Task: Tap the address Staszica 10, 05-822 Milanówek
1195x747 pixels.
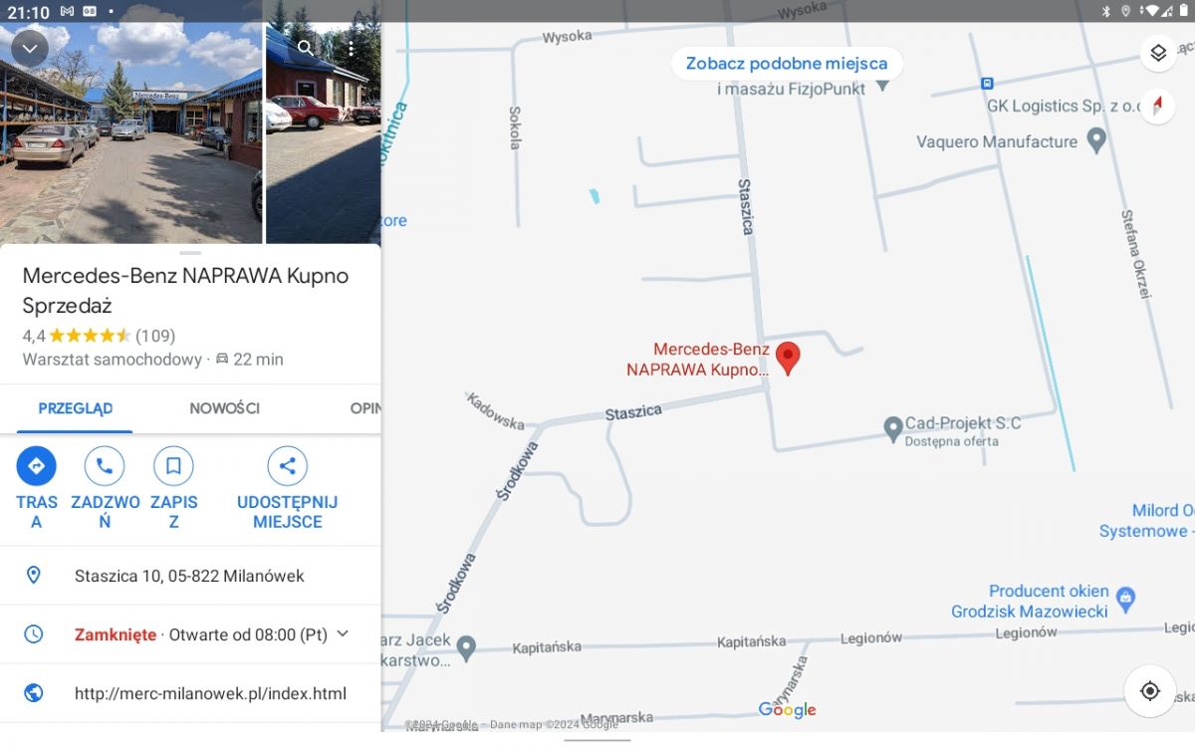Action: [x=190, y=576]
